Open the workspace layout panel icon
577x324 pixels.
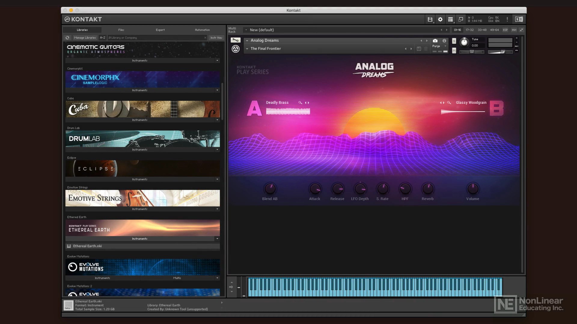(x=450, y=19)
